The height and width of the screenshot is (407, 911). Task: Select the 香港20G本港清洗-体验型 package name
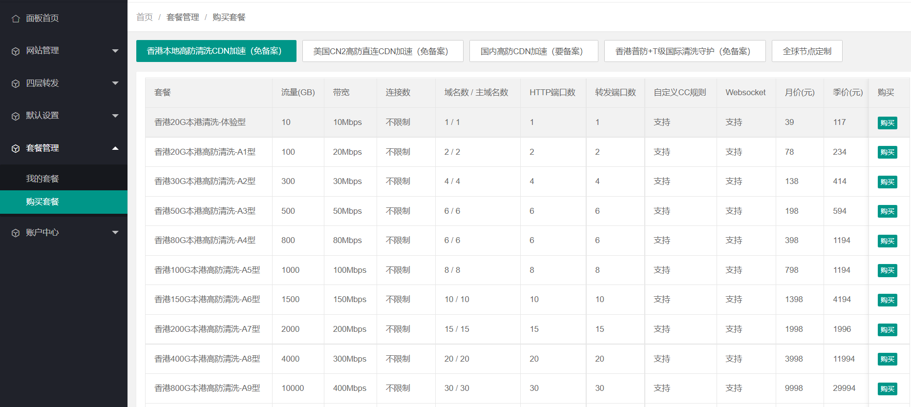(200, 122)
